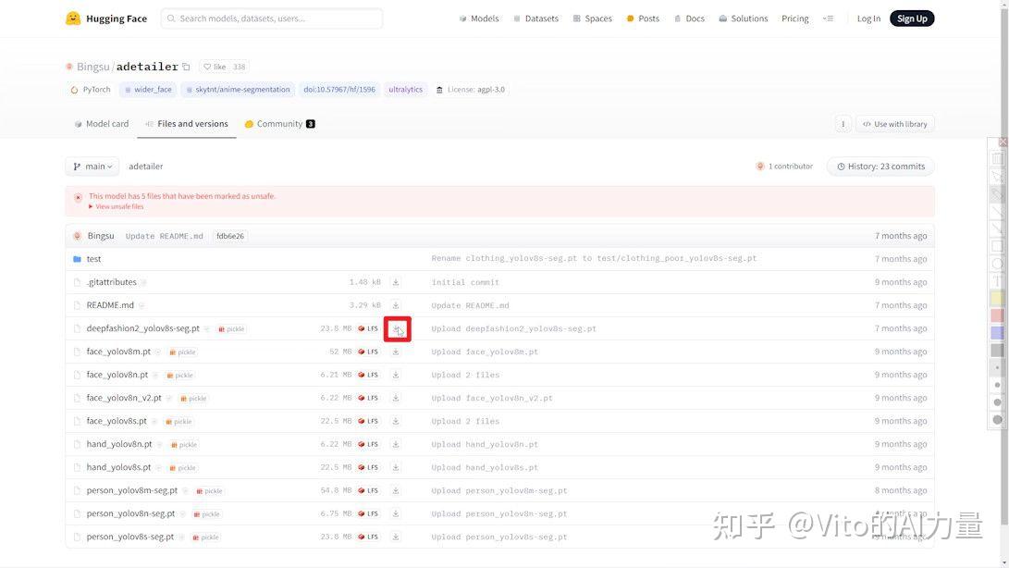This screenshot has height=568, width=1009.
Task: Open the extra navigation menu icon
Action: [x=828, y=19]
